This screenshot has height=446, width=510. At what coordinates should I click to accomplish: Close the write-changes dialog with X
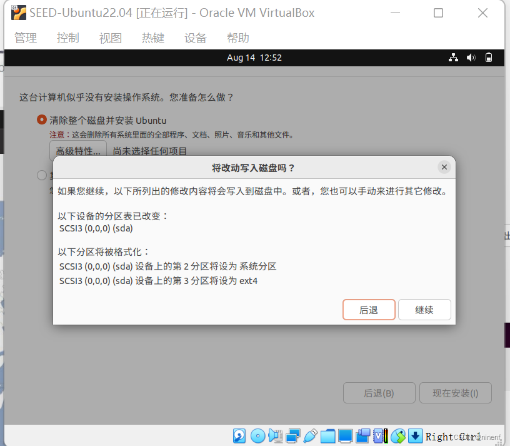[444, 167]
